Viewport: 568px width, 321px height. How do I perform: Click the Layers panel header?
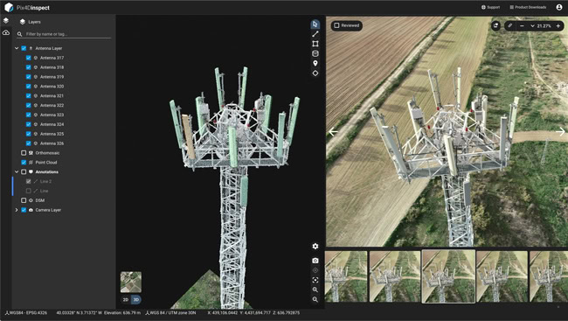[31, 22]
